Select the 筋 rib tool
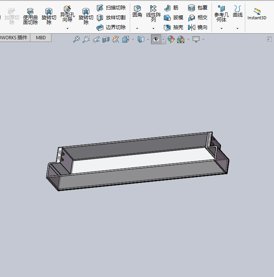 pos(171,8)
